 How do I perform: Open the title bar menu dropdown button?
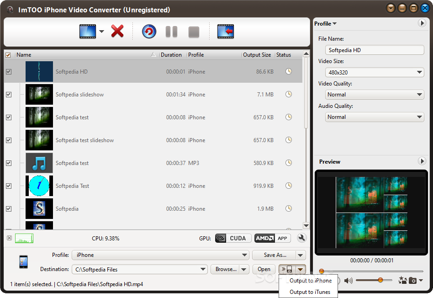click(x=391, y=8)
